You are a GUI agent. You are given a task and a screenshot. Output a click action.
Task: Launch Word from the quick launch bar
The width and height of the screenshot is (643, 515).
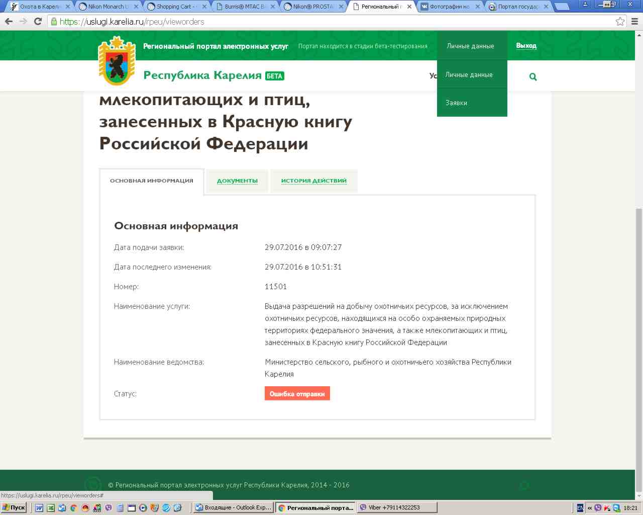click(39, 508)
